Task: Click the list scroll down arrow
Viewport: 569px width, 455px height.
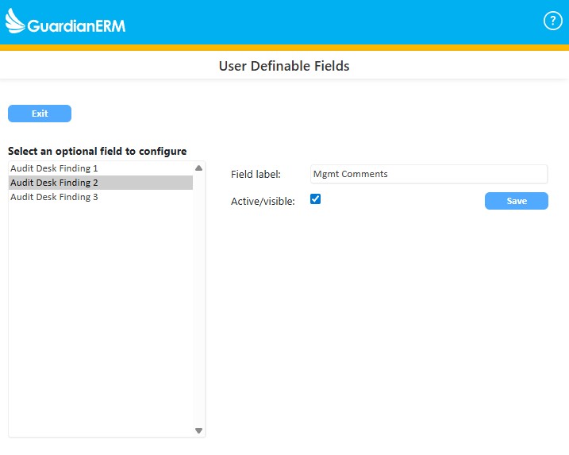Action: [x=198, y=430]
